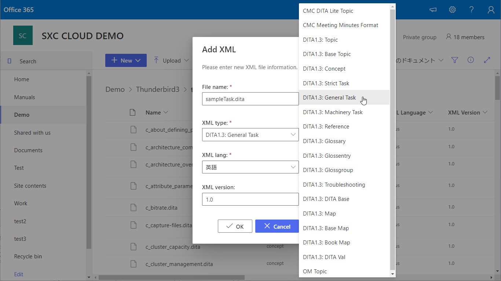Click the help question mark icon

pyautogui.click(x=472, y=10)
